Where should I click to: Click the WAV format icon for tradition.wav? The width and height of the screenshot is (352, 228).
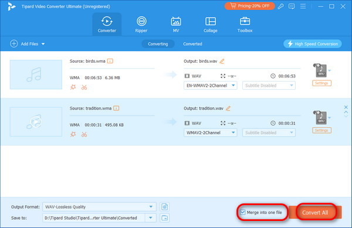click(x=320, y=118)
